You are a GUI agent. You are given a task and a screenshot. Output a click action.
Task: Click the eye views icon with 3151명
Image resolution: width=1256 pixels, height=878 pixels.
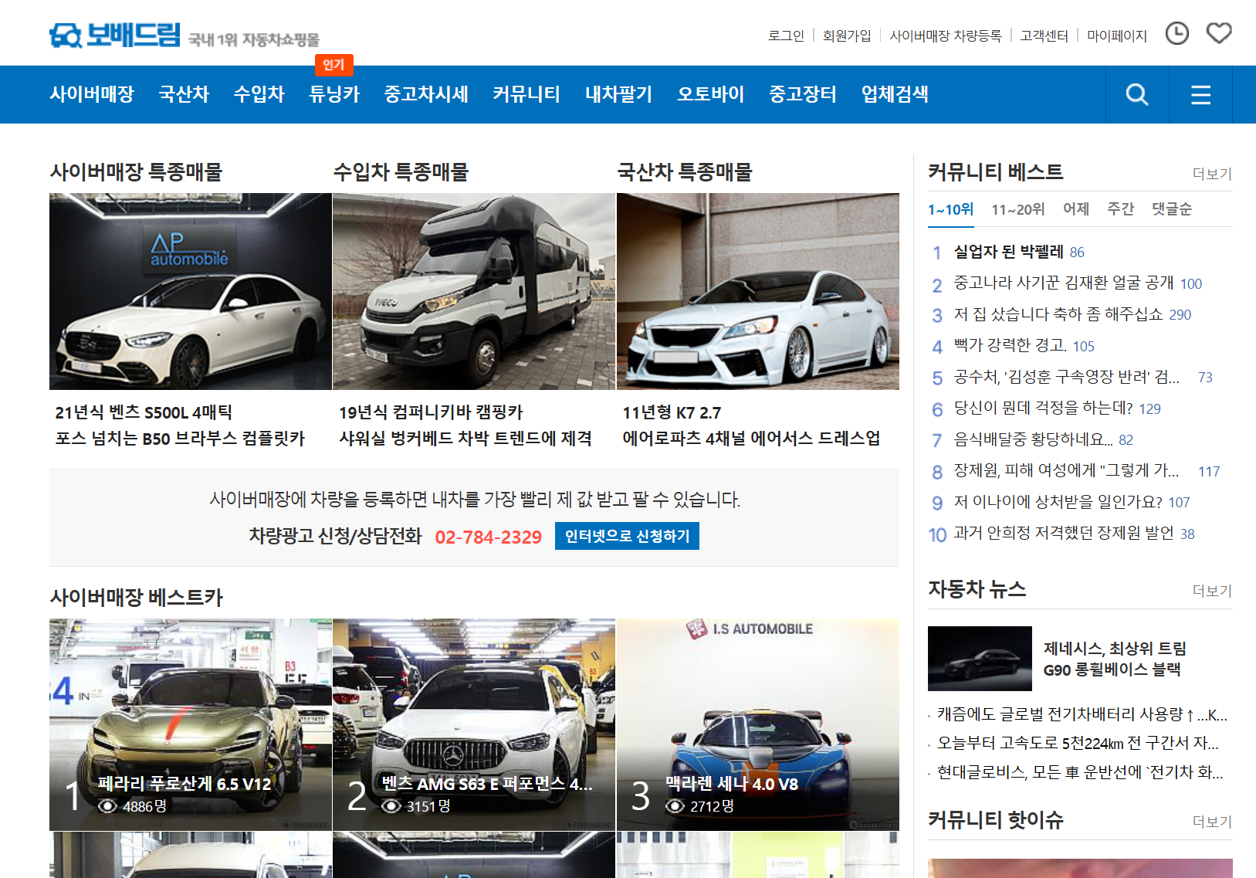(x=391, y=806)
